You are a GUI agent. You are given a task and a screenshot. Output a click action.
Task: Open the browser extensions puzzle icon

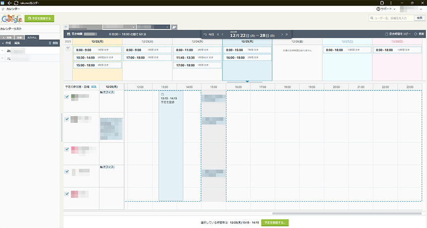381,3
